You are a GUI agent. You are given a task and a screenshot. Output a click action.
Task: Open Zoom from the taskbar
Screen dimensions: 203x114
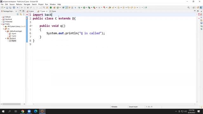(x=29, y=111)
